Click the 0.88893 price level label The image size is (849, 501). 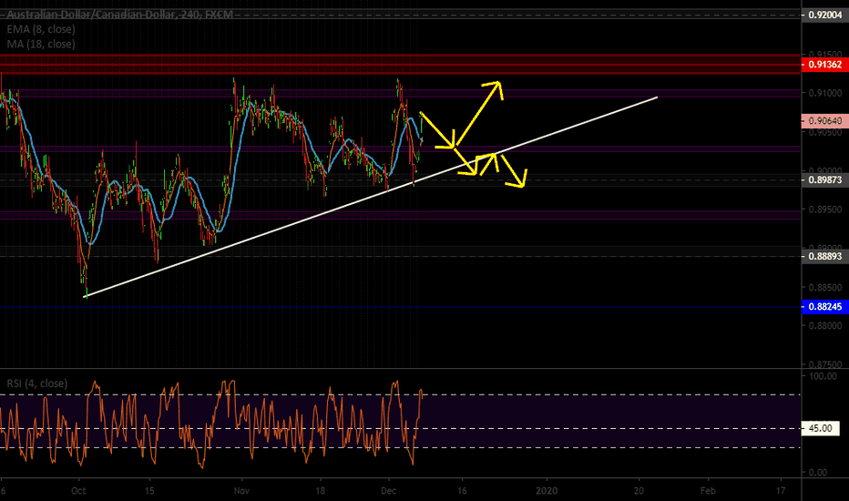(x=823, y=257)
